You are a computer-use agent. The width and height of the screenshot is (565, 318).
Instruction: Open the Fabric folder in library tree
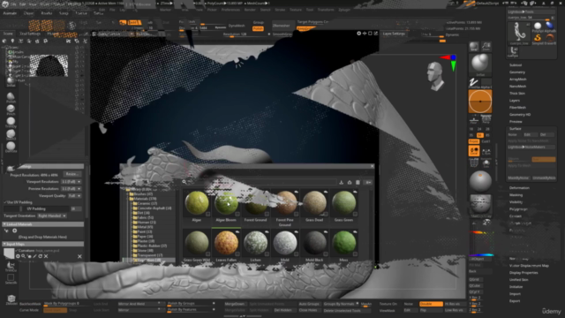click(143, 217)
